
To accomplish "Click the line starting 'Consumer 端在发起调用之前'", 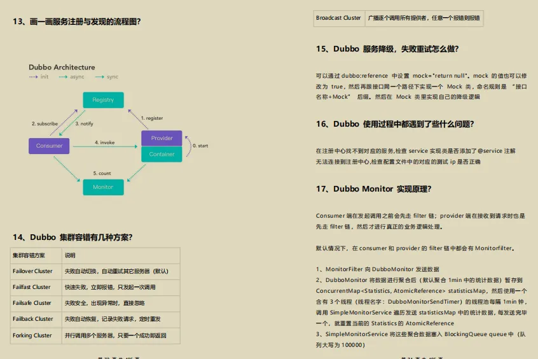I will [x=420, y=216].
